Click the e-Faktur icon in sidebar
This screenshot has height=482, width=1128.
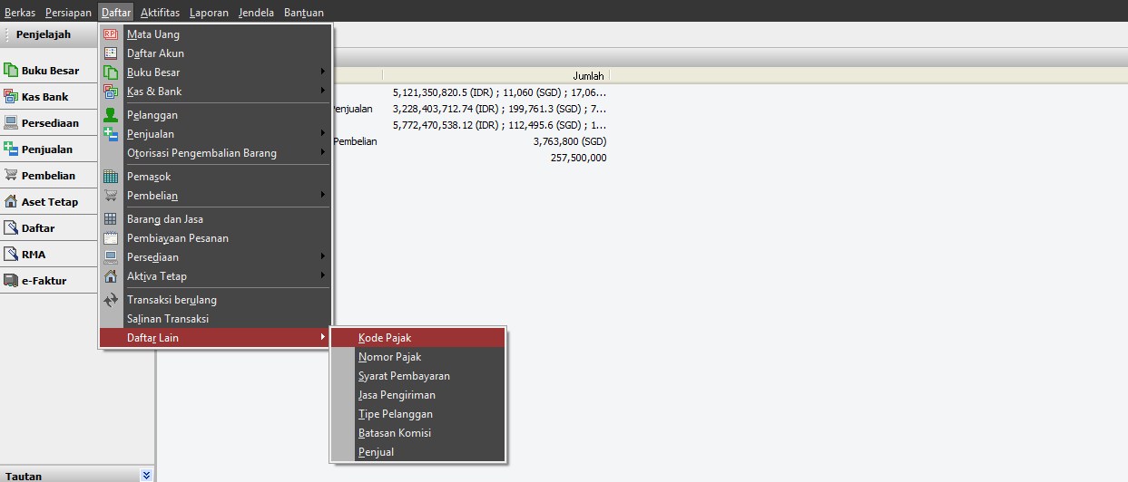point(11,281)
